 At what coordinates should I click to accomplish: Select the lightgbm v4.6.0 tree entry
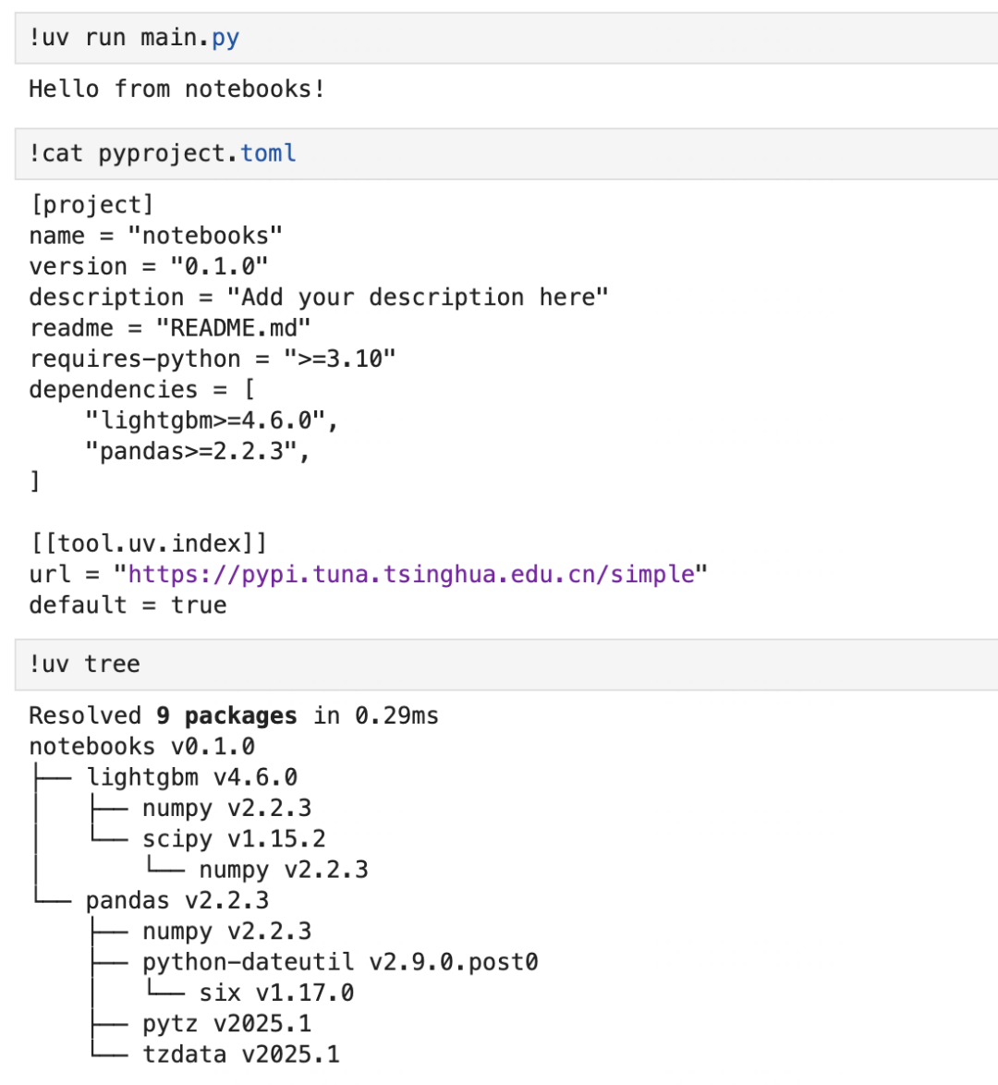tap(192, 777)
